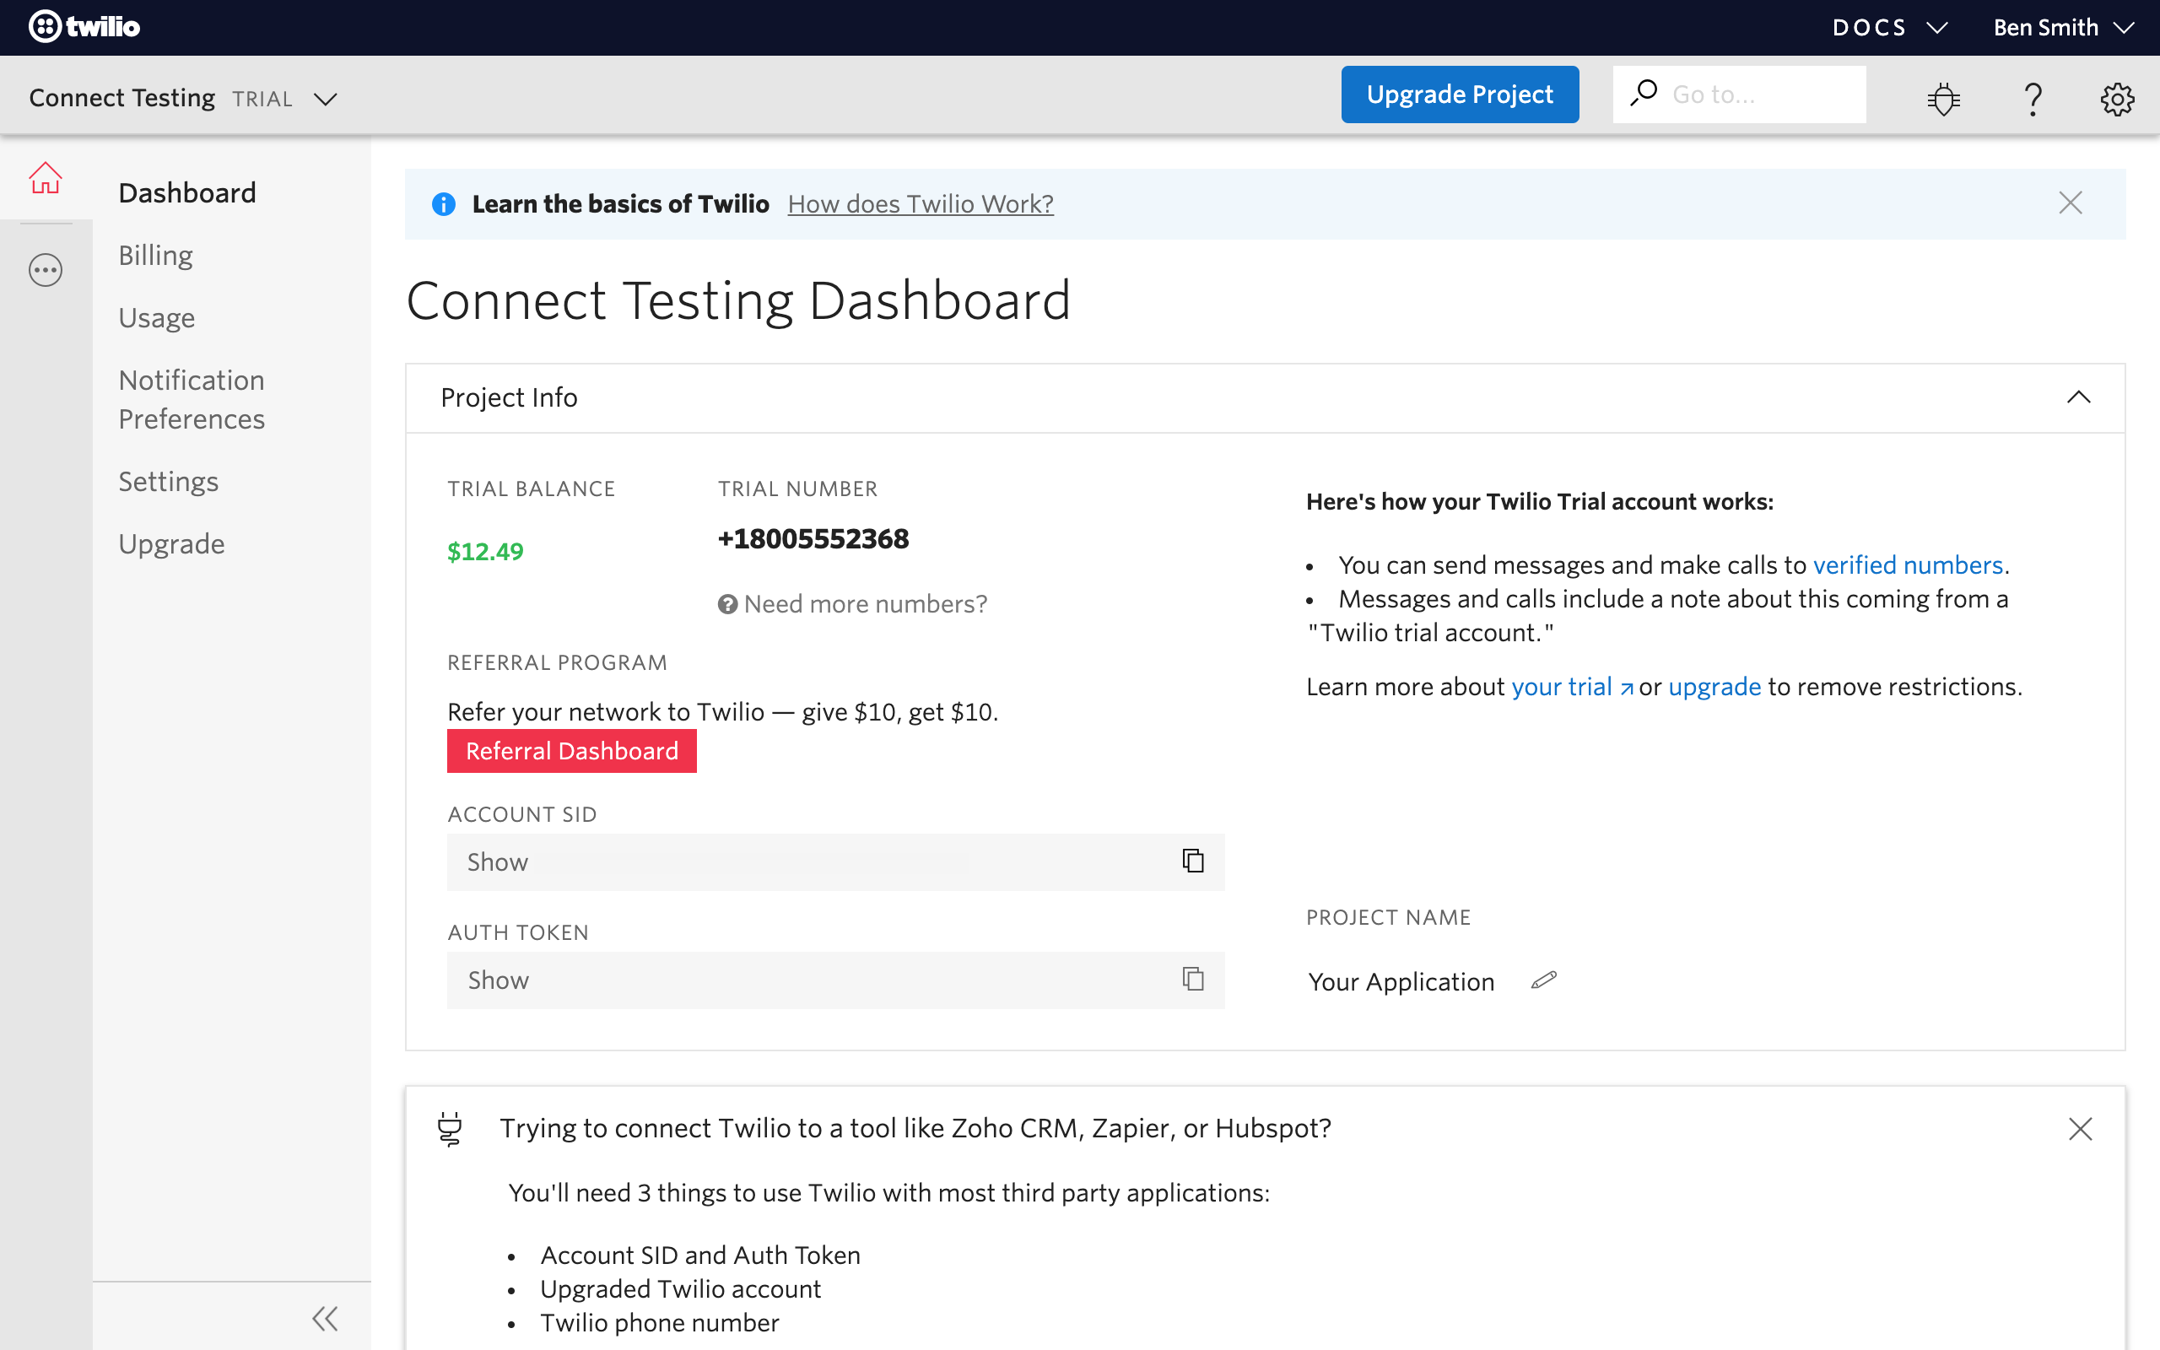Collapse the Project Info panel
This screenshot has height=1350, width=2160.
click(x=2078, y=397)
